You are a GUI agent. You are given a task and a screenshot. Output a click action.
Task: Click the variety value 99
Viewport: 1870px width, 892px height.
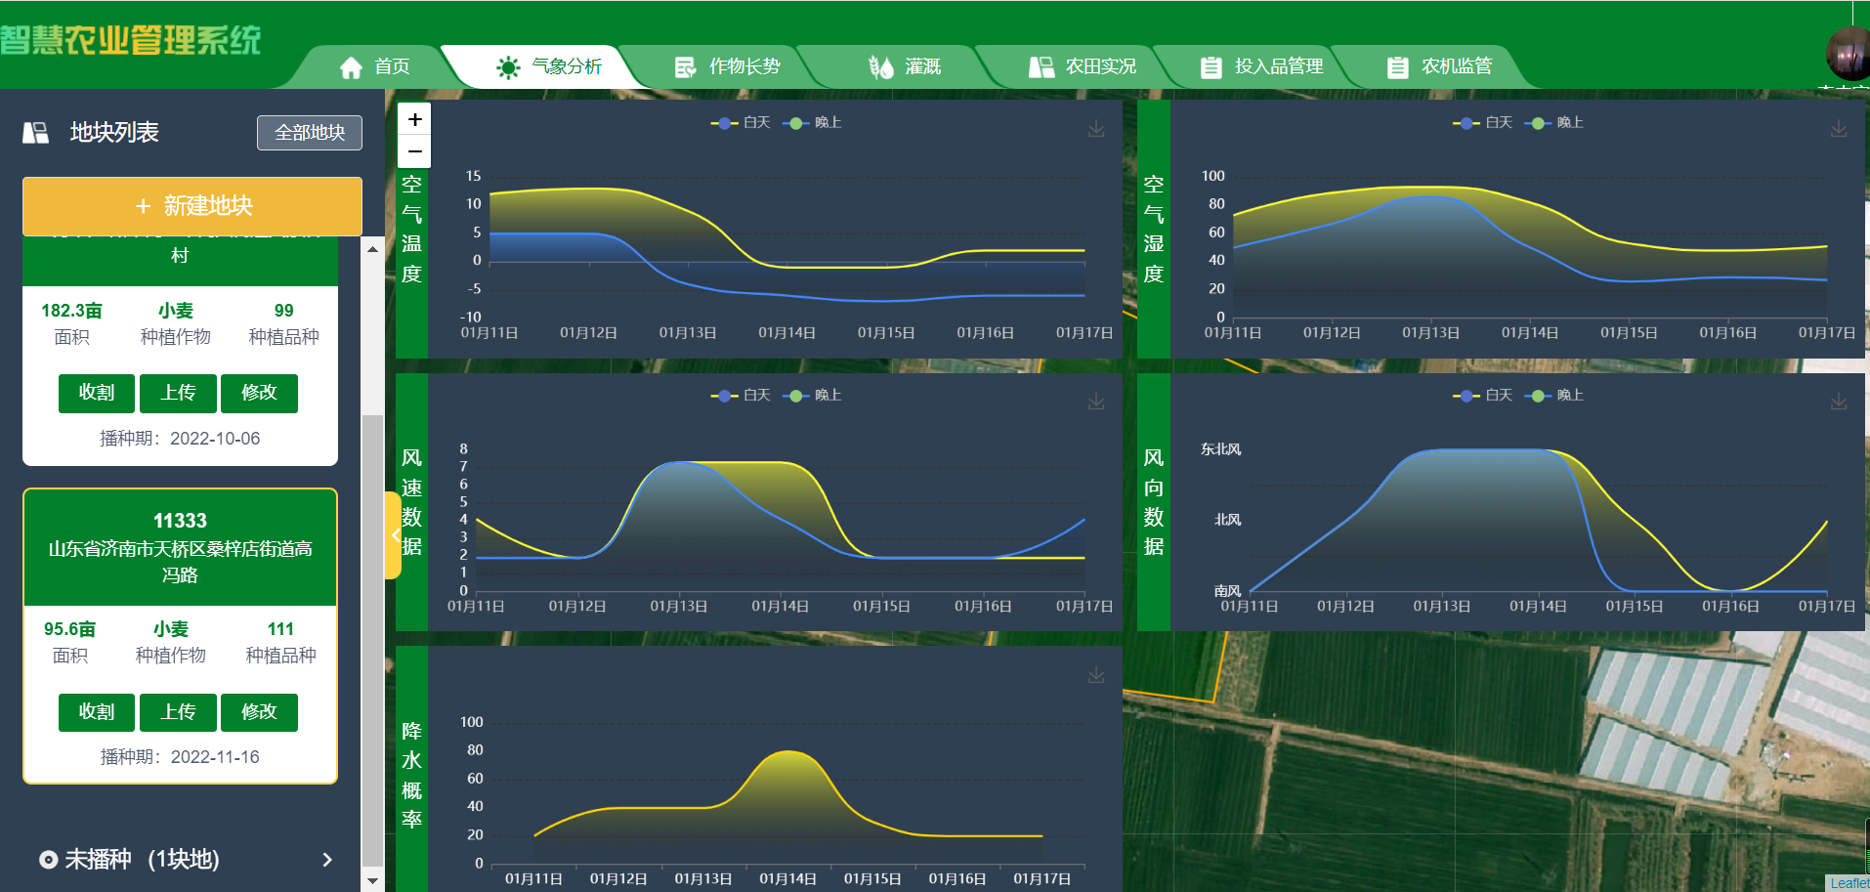click(x=283, y=311)
